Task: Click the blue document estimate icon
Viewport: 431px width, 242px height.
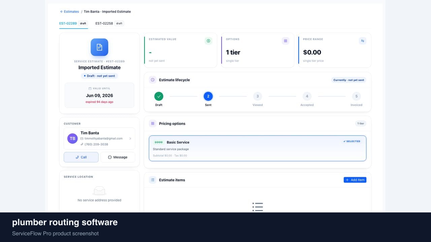Action: 99,47
